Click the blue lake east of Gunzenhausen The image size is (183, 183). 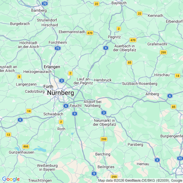(x=40, y=149)
